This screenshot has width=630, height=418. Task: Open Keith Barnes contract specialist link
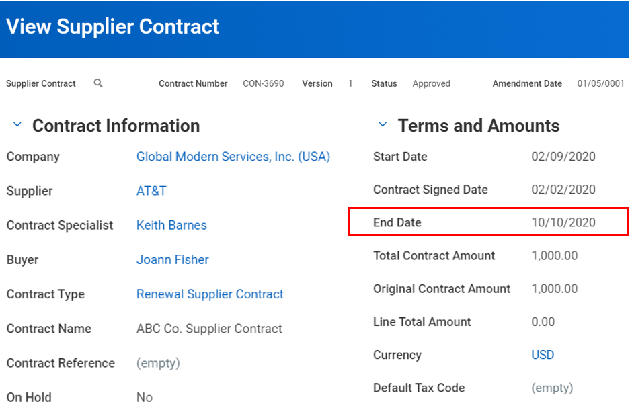(x=171, y=226)
